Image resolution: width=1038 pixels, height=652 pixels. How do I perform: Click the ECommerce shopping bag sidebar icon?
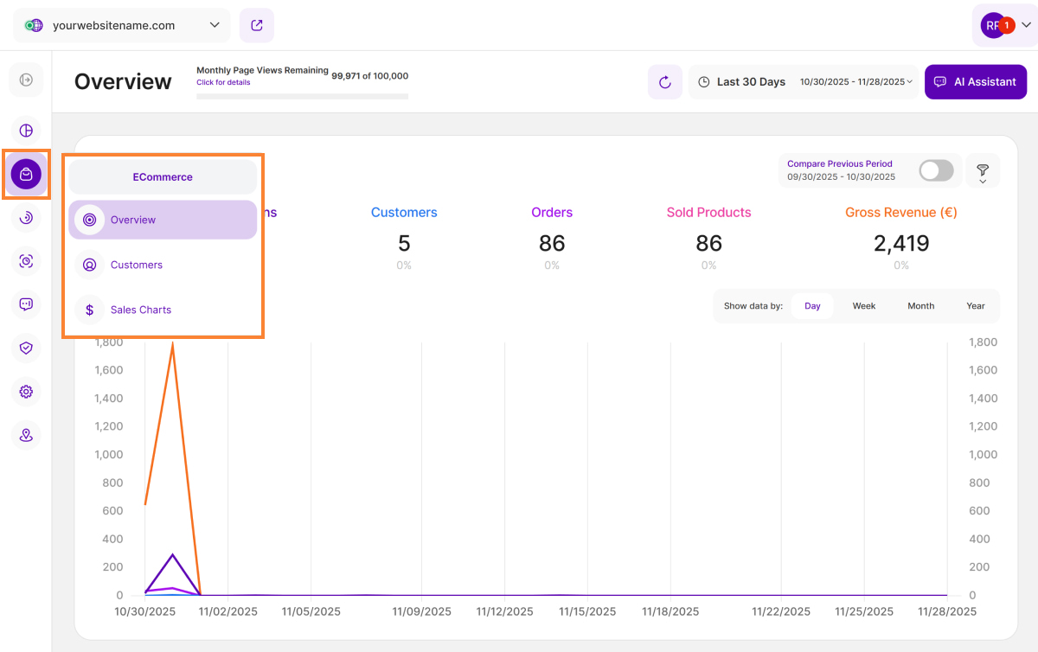[26, 175]
